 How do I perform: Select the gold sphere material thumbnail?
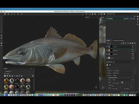(x=6, y=81)
